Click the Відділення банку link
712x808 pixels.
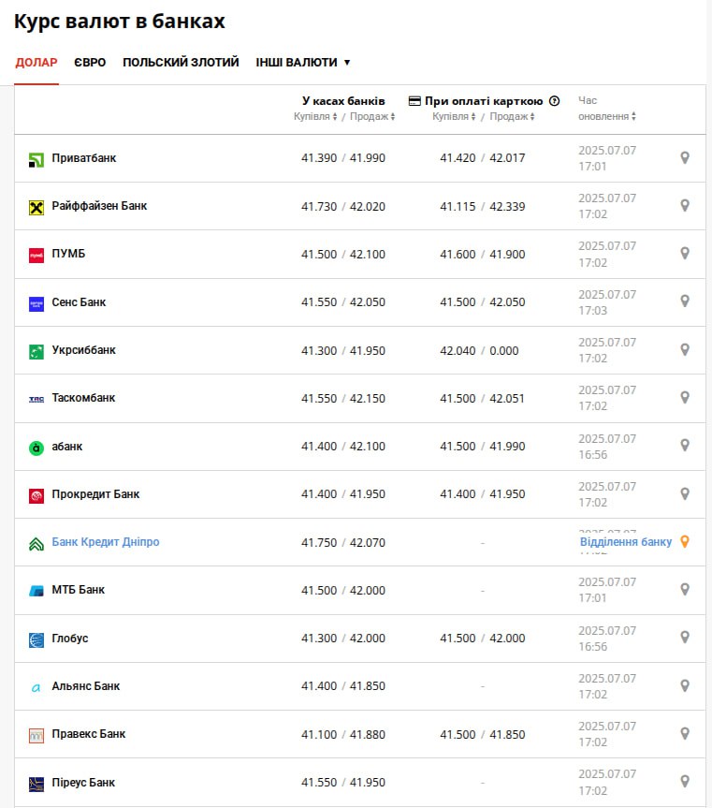pos(626,542)
